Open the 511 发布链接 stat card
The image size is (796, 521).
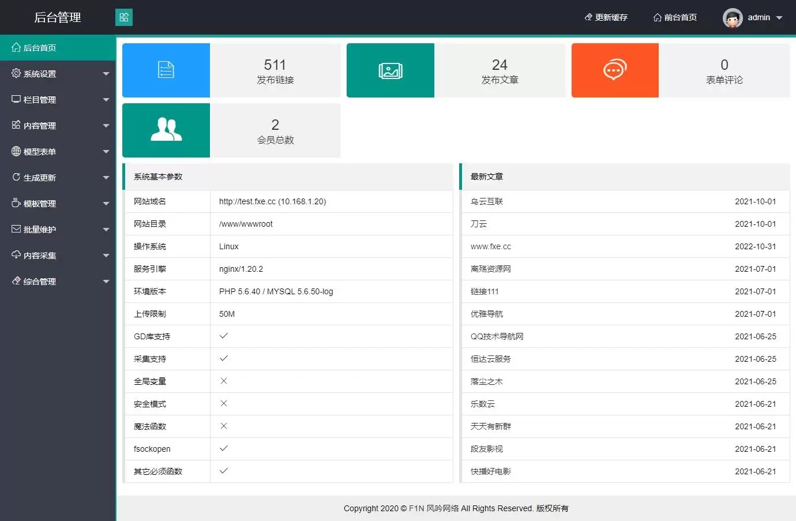point(231,70)
